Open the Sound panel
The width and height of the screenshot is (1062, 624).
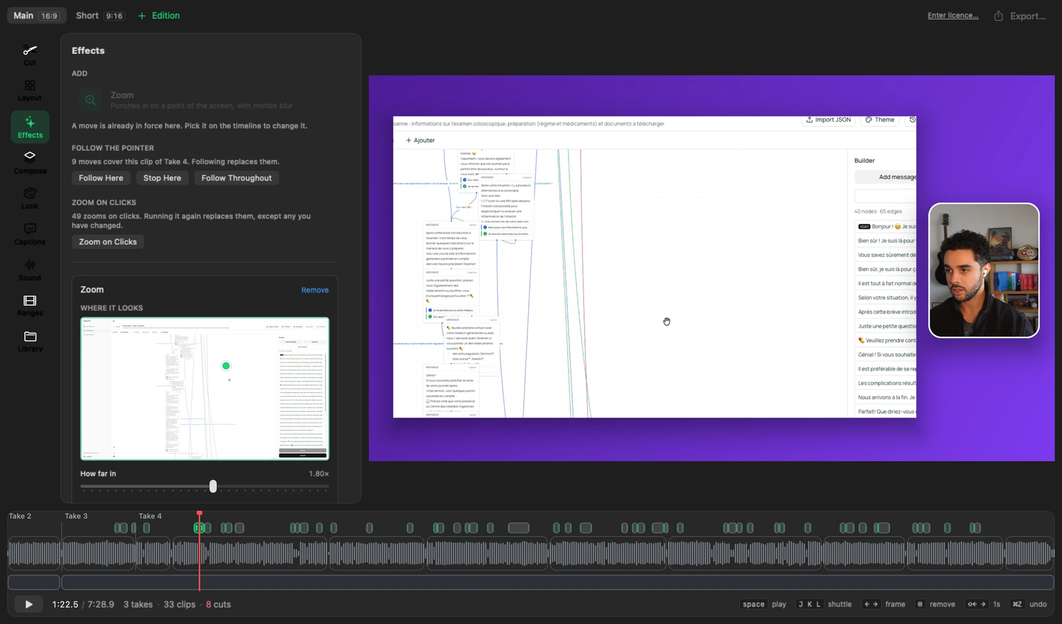30,270
